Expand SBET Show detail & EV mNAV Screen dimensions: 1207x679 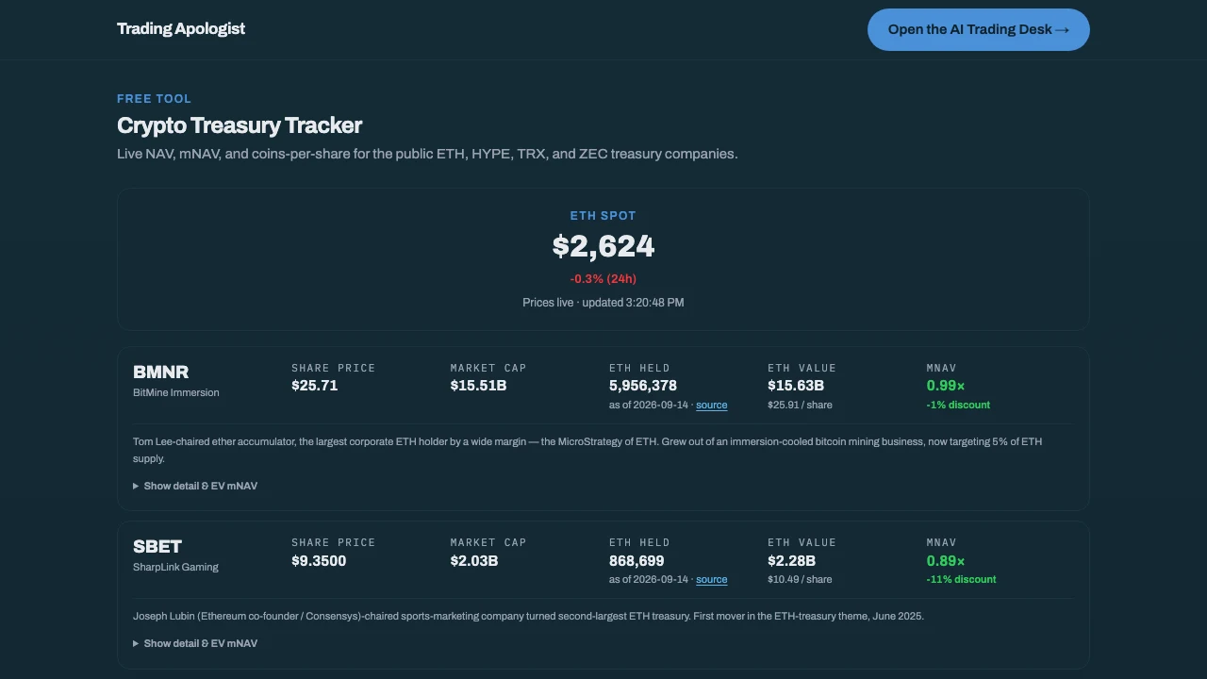[x=195, y=643]
